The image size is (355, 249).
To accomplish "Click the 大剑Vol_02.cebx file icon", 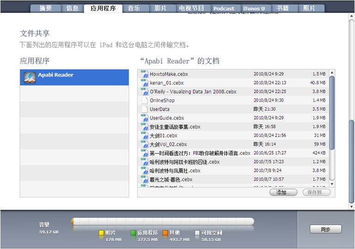I will (144, 144).
